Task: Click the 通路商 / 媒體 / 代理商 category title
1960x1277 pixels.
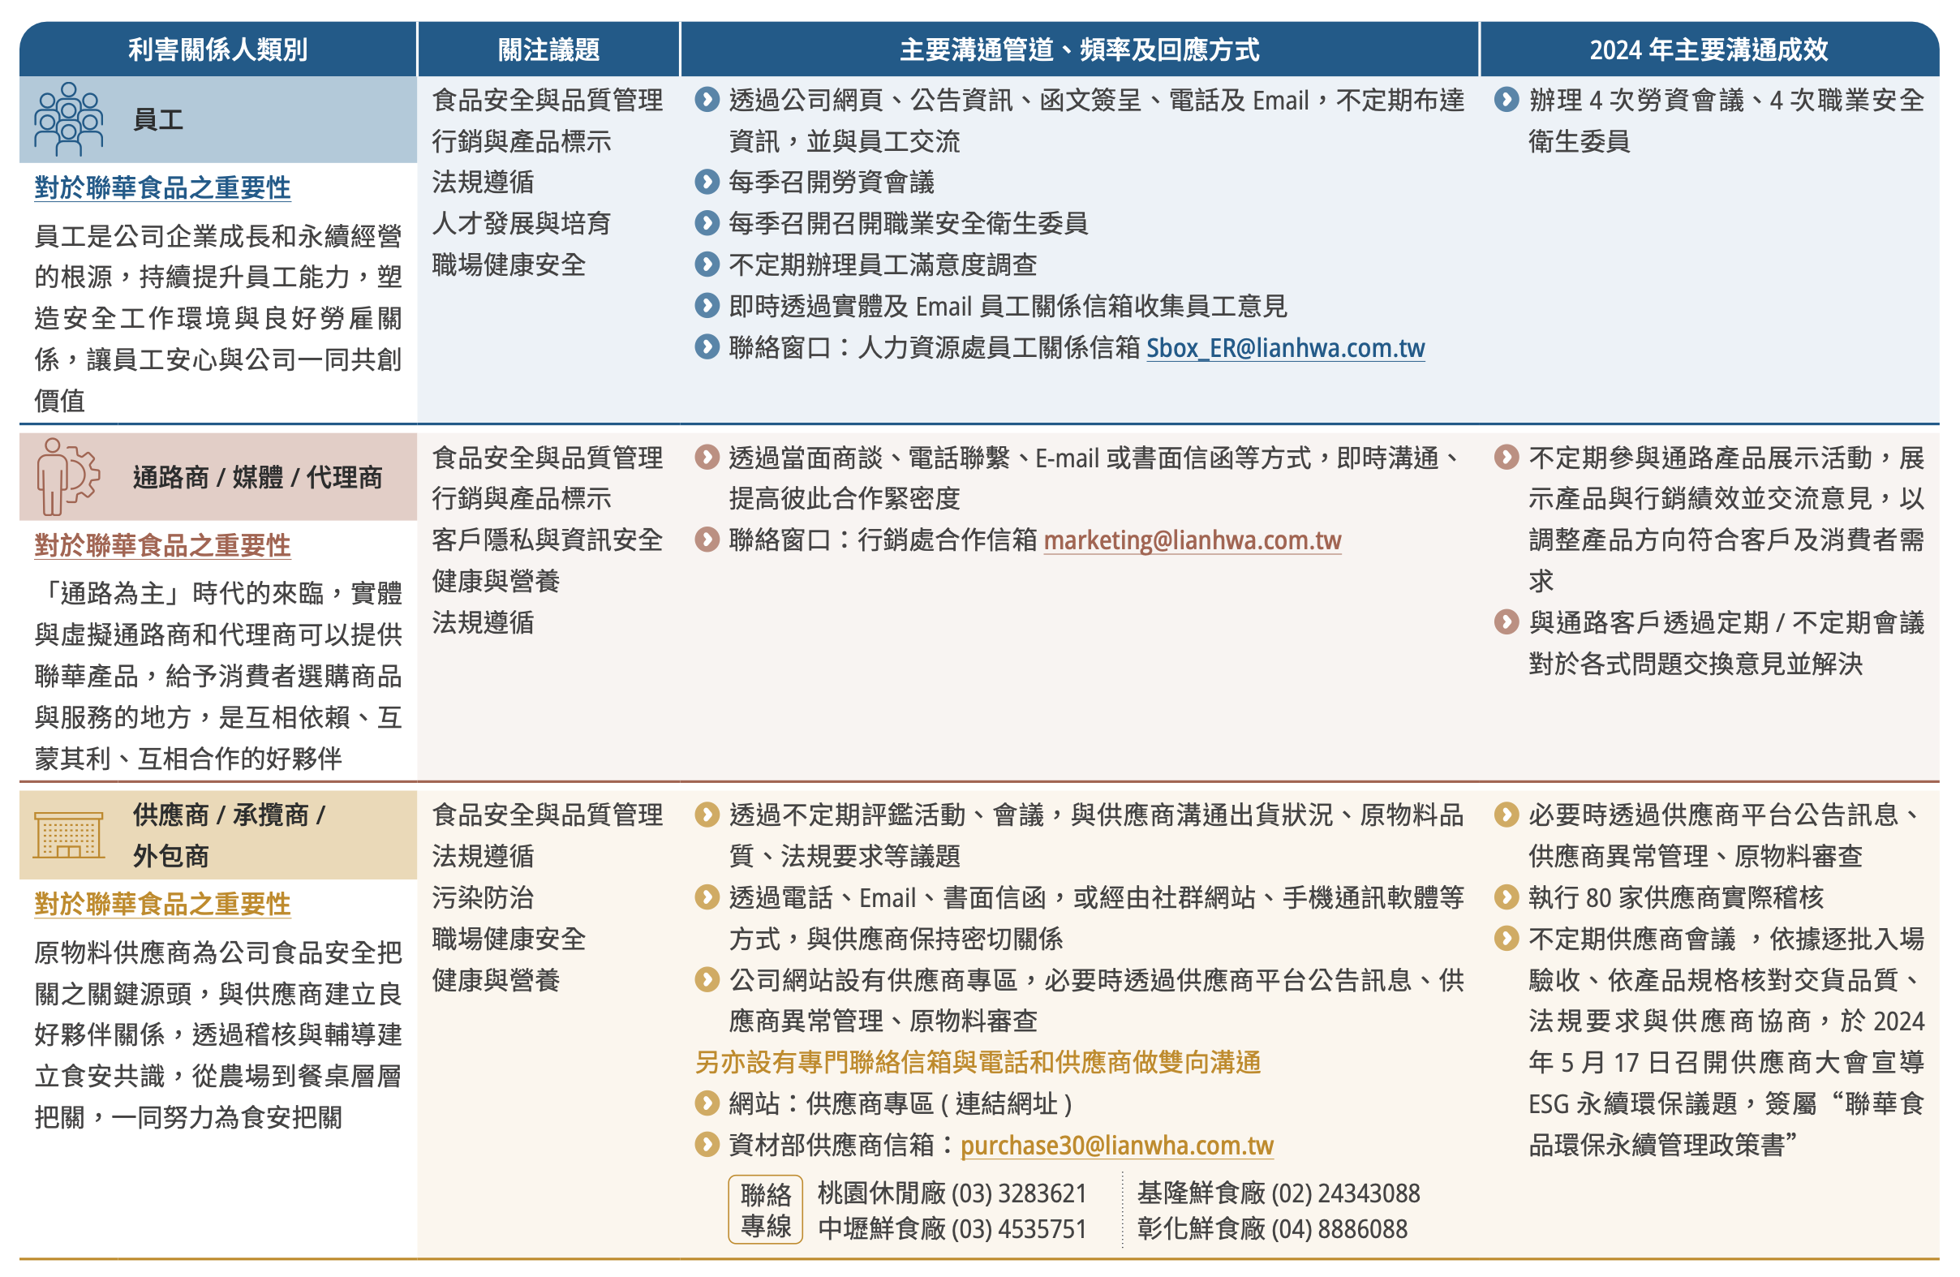Action: tap(257, 478)
